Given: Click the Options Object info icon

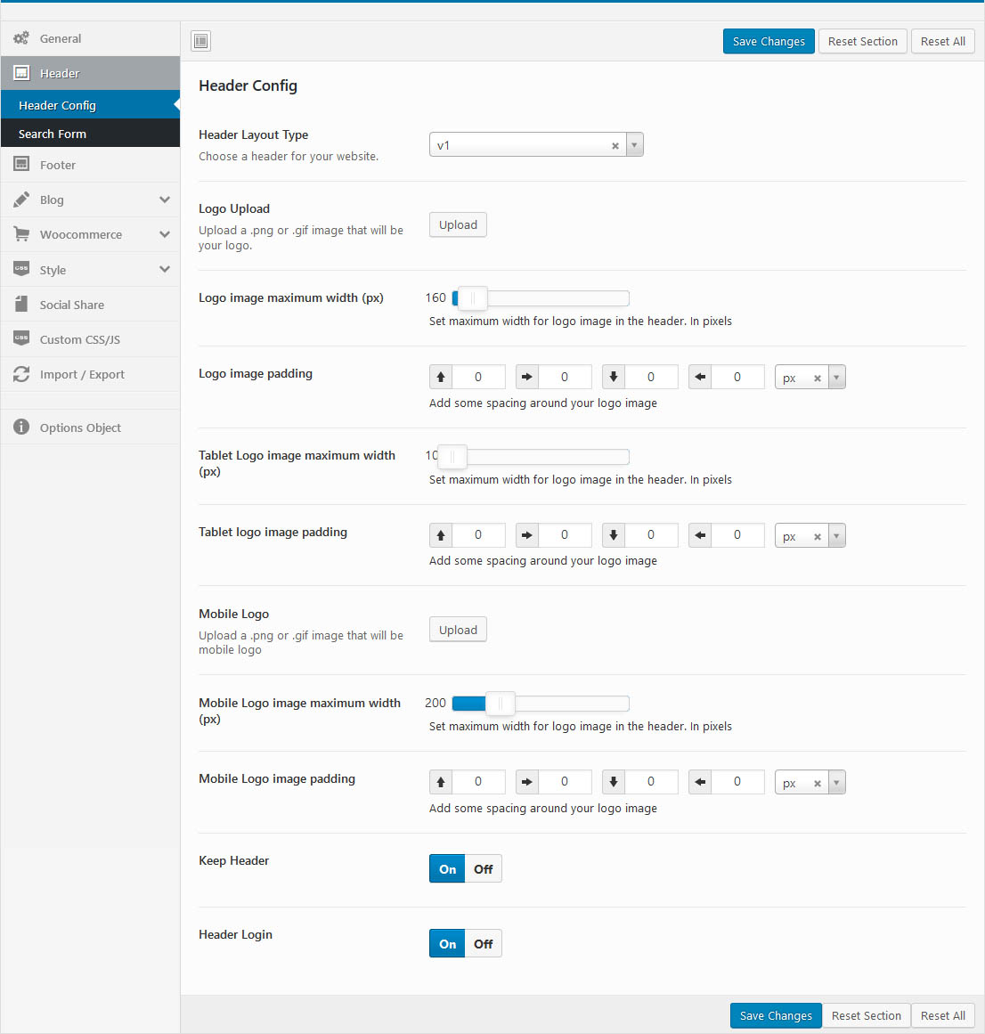Looking at the screenshot, I should point(21,427).
